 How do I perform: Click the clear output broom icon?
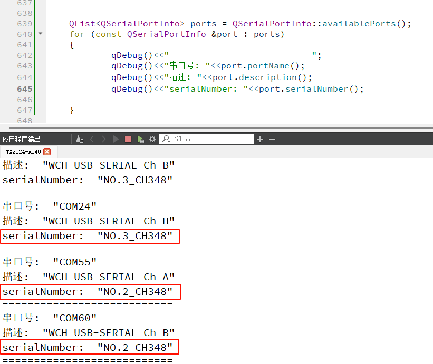click(80, 139)
